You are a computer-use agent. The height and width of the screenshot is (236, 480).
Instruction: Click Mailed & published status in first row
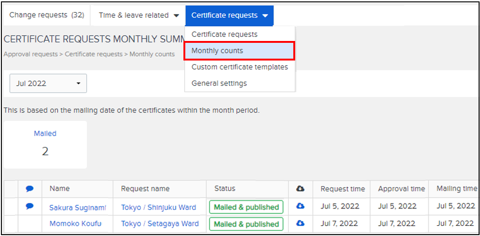[x=246, y=208]
